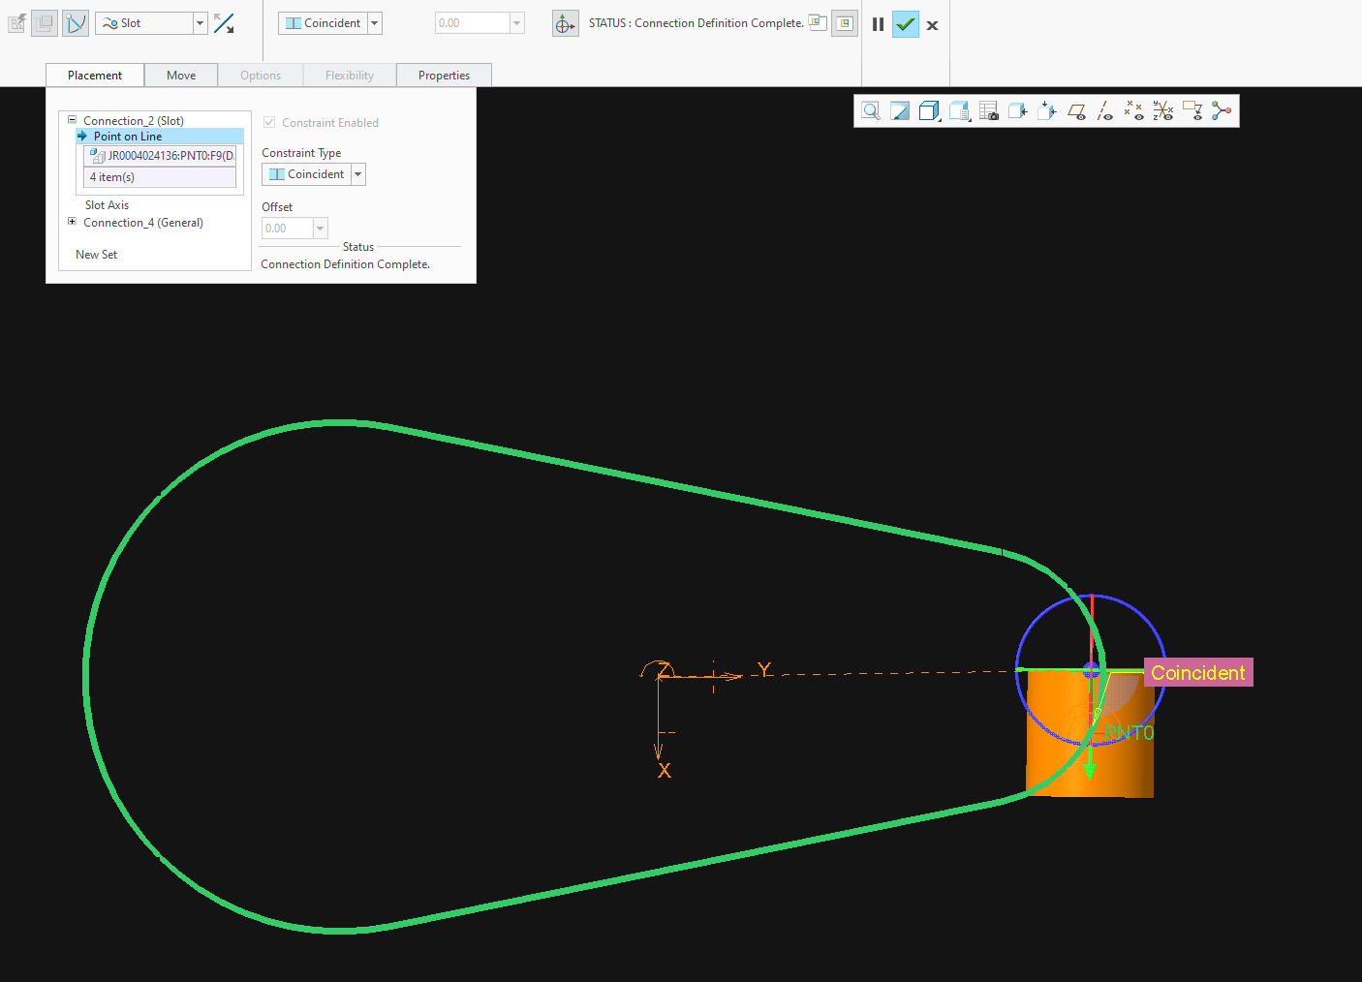1362x982 pixels.
Task: Select the Point on Line constraint
Action: (127, 136)
